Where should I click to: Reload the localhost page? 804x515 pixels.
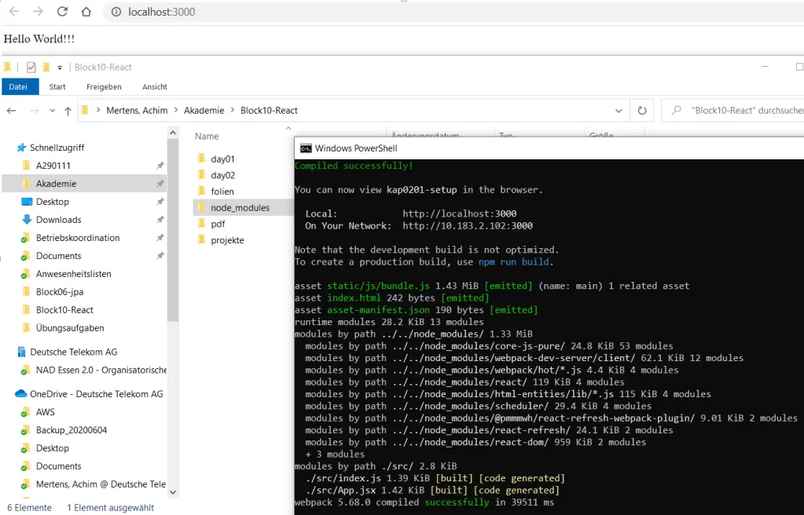[x=62, y=11]
